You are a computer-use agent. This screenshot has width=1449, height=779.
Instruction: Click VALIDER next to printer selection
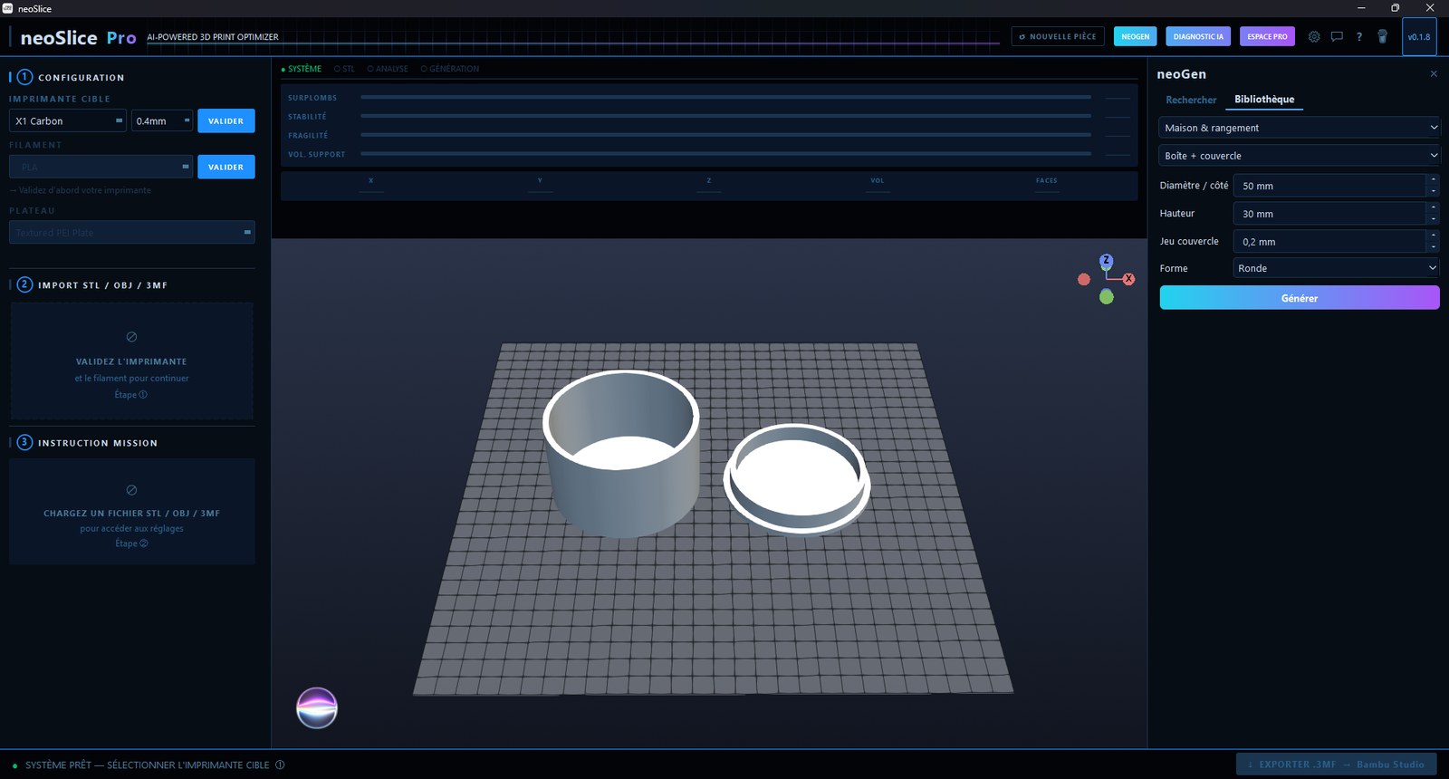click(226, 120)
